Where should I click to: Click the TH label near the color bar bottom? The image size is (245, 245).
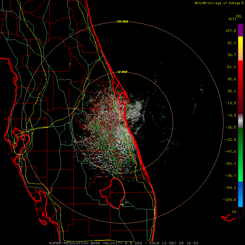pos(234,212)
